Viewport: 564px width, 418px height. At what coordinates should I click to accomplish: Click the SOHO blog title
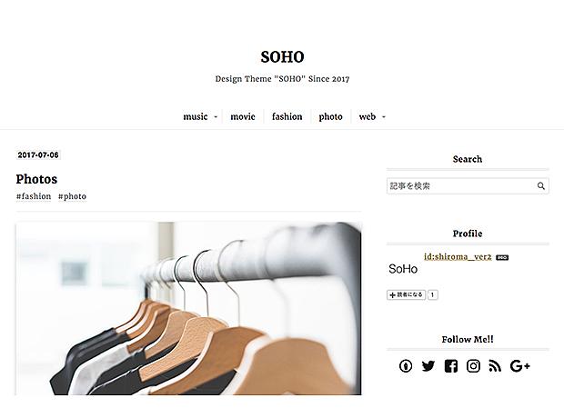tap(282, 56)
